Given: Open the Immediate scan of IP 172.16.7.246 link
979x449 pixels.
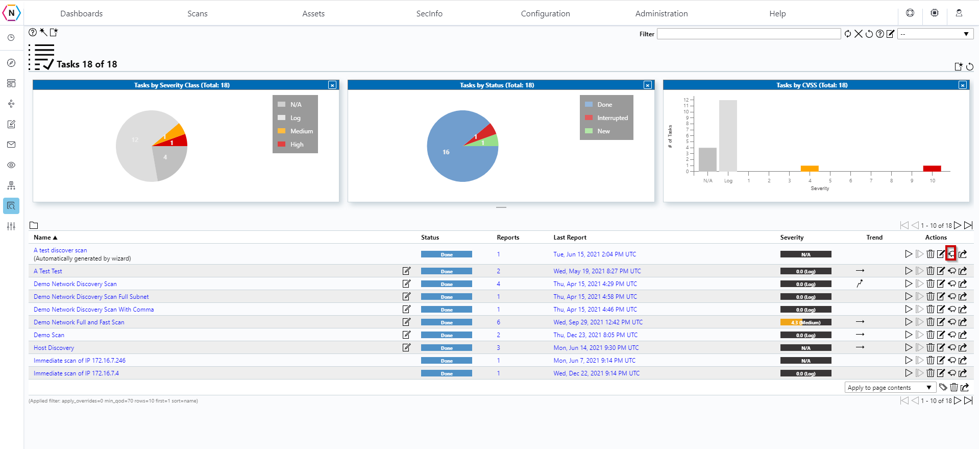Looking at the screenshot, I should pyautogui.click(x=80, y=361).
